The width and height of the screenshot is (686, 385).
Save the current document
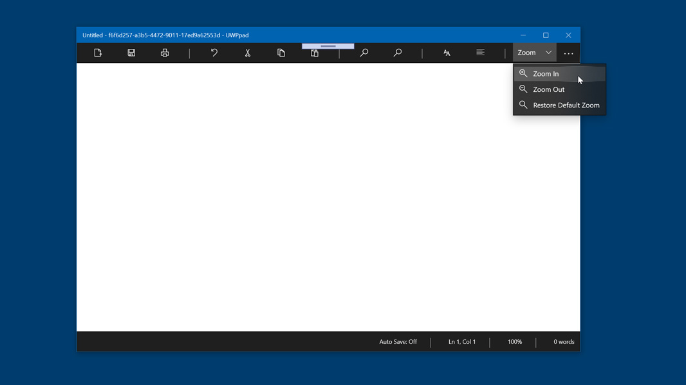pyautogui.click(x=131, y=53)
